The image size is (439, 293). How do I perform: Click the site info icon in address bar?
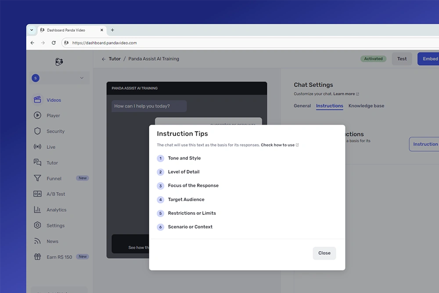(x=66, y=43)
